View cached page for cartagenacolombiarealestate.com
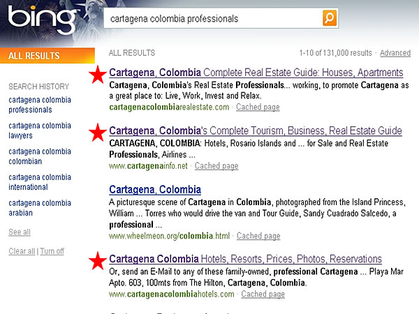Image resolution: width=419 pixels, height=314 pixels. [258, 107]
